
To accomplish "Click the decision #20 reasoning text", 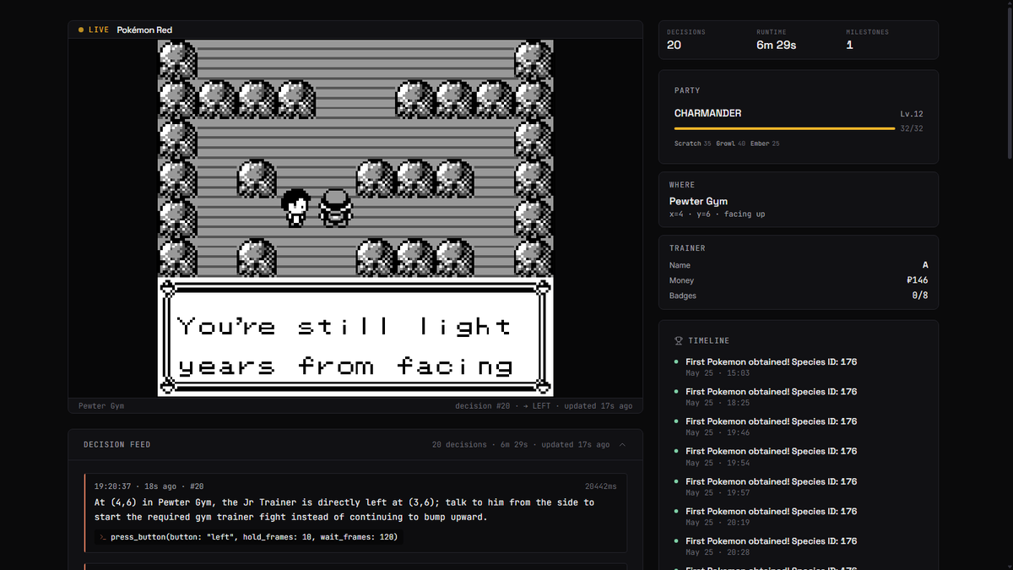I will (344, 509).
